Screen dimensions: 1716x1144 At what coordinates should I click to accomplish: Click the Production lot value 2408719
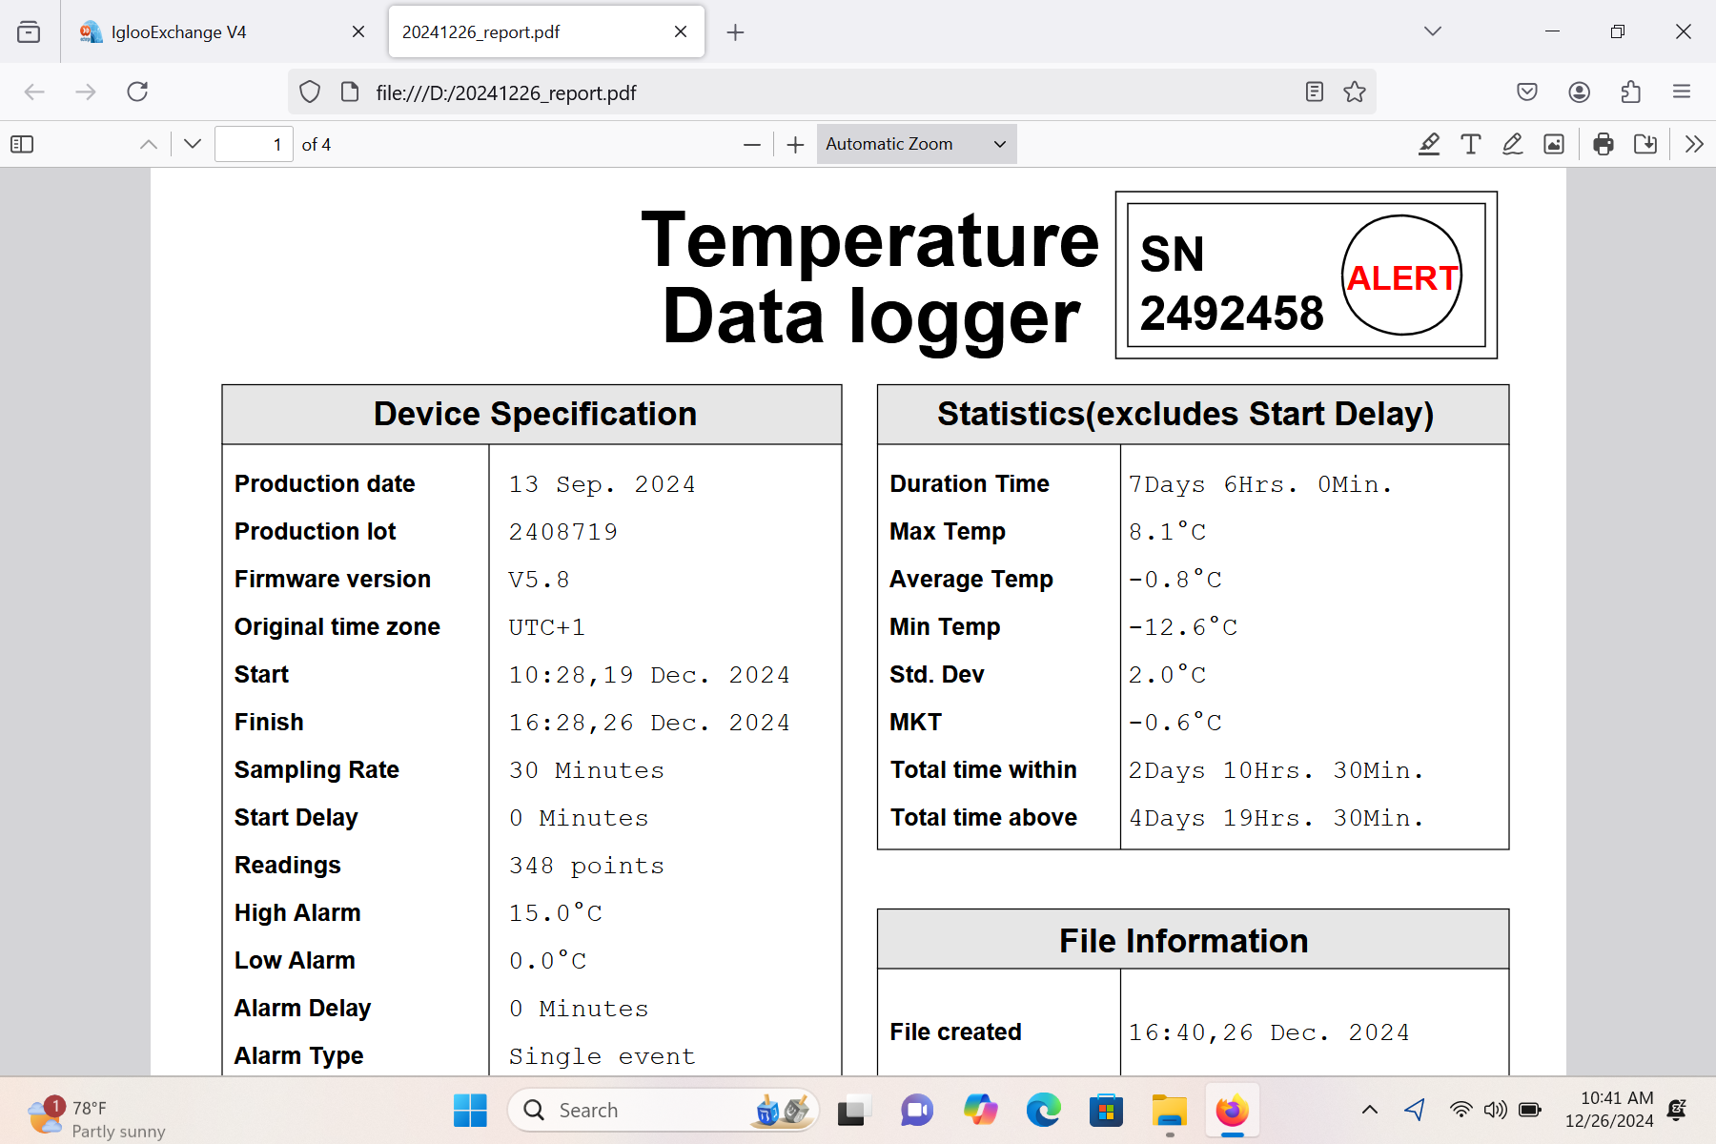[563, 532]
